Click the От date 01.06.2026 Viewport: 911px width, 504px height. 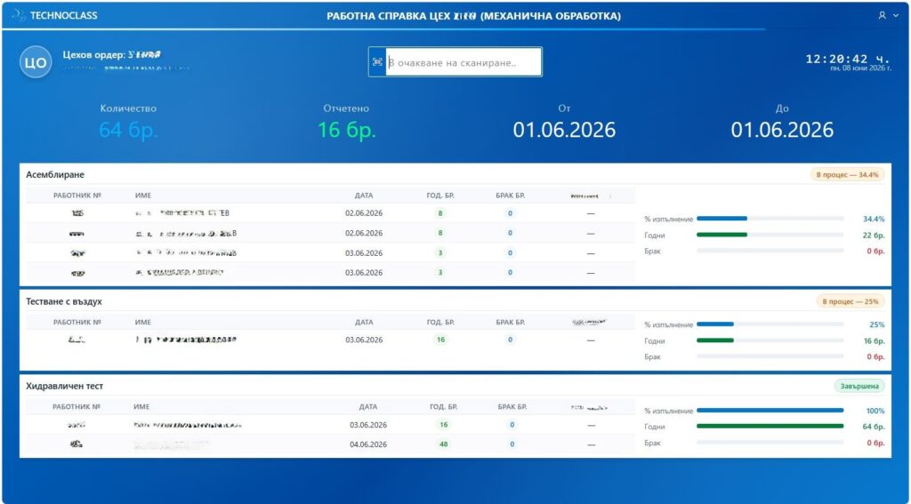pos(564,130)
